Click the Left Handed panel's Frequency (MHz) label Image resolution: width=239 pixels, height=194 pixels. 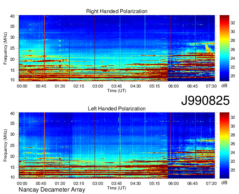click(x=5, y=145)
